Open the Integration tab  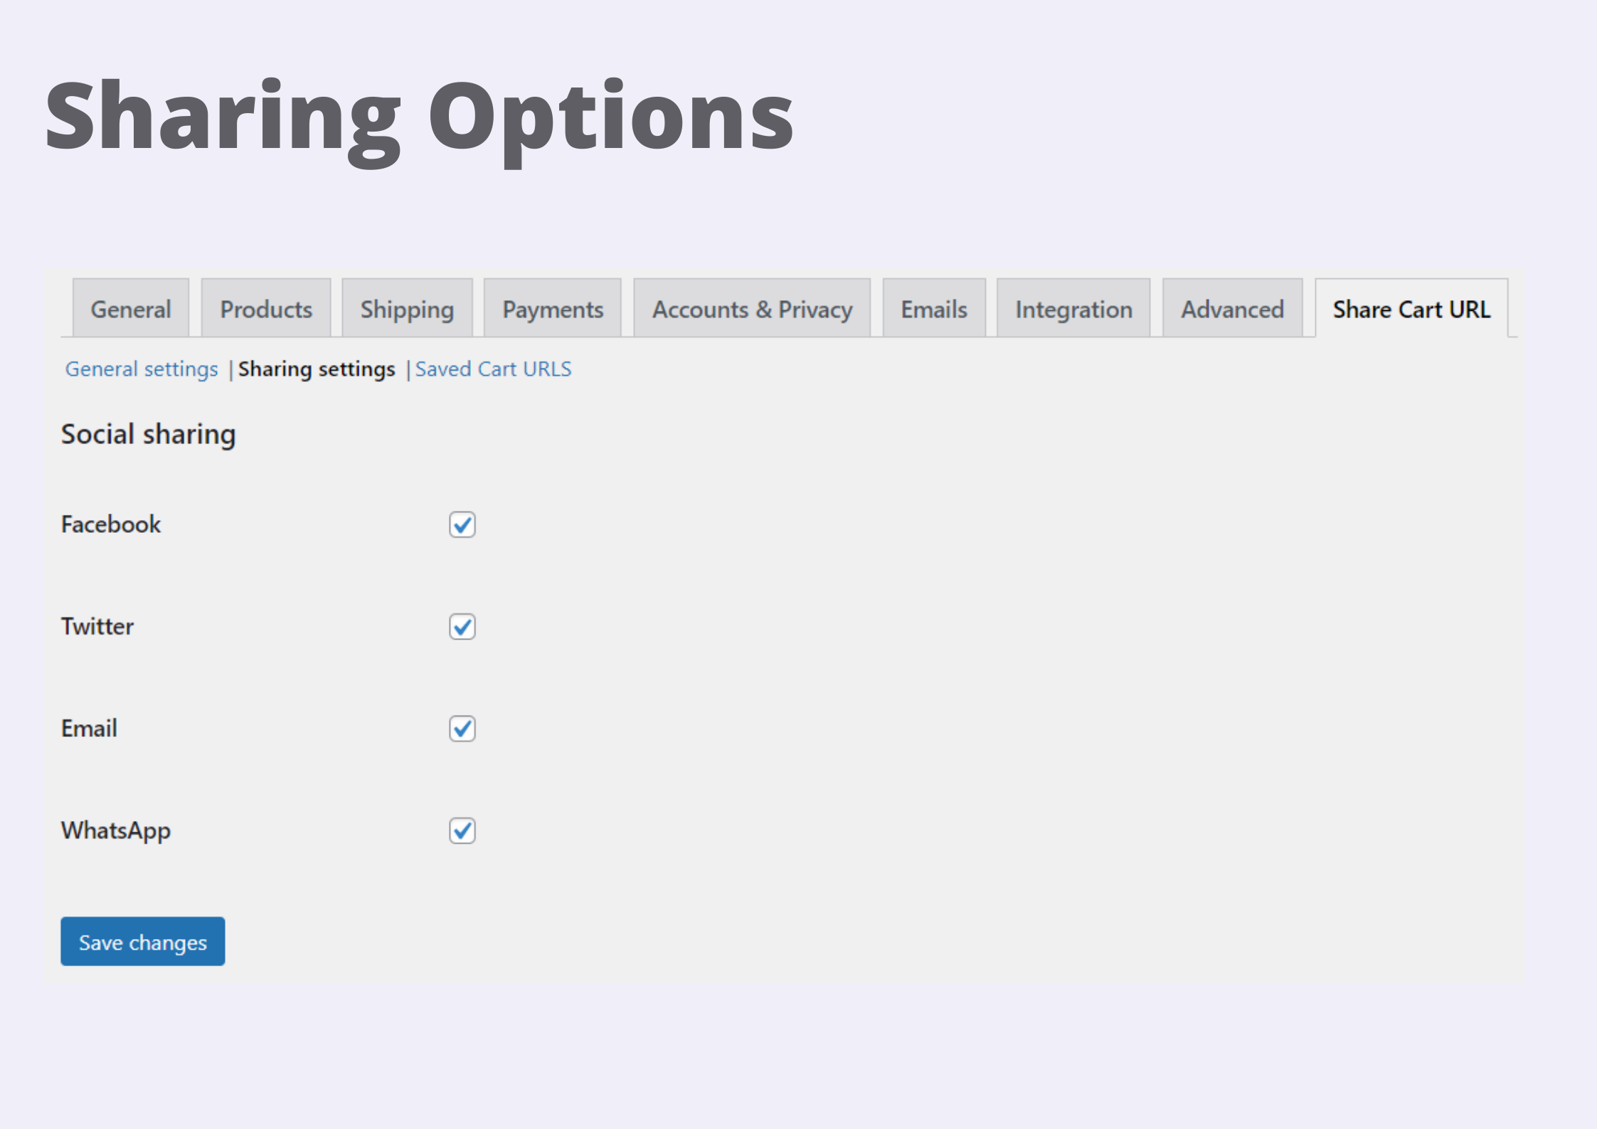point(1073,309)
